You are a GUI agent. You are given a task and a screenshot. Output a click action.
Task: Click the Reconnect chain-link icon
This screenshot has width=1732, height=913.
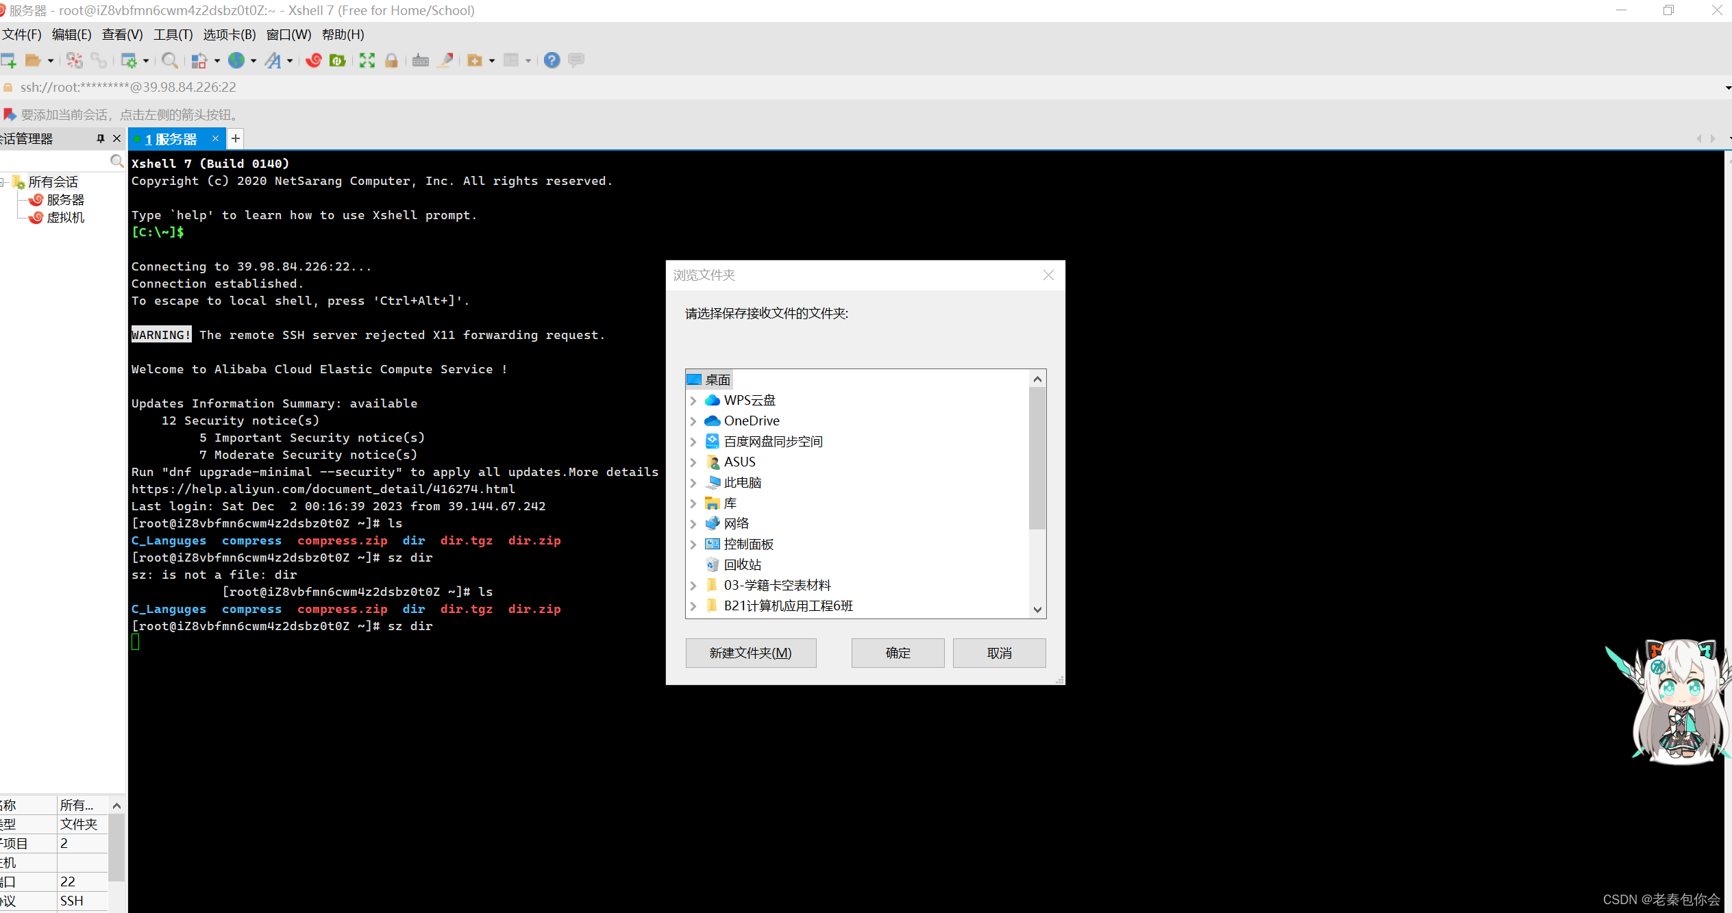tap(99, 60)
